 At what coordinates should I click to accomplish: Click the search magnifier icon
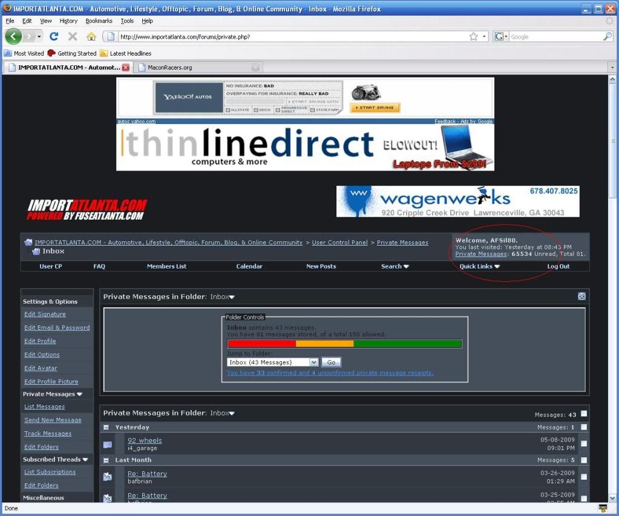[607, 37]
